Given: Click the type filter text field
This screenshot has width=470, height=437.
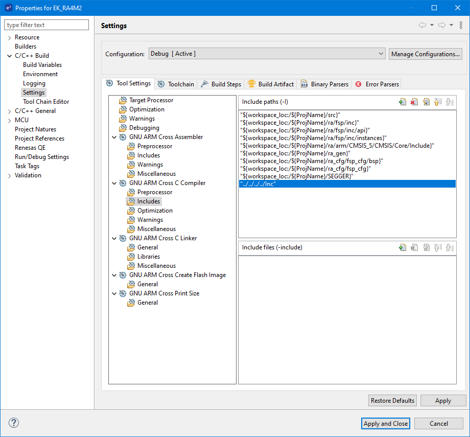Looking at the screenshot, I should click(46, 25).
